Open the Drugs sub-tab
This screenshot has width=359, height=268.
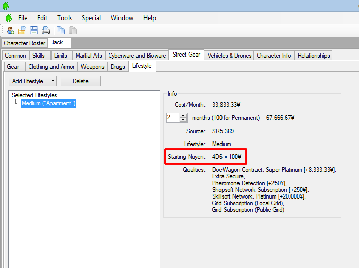click(117, 67)
